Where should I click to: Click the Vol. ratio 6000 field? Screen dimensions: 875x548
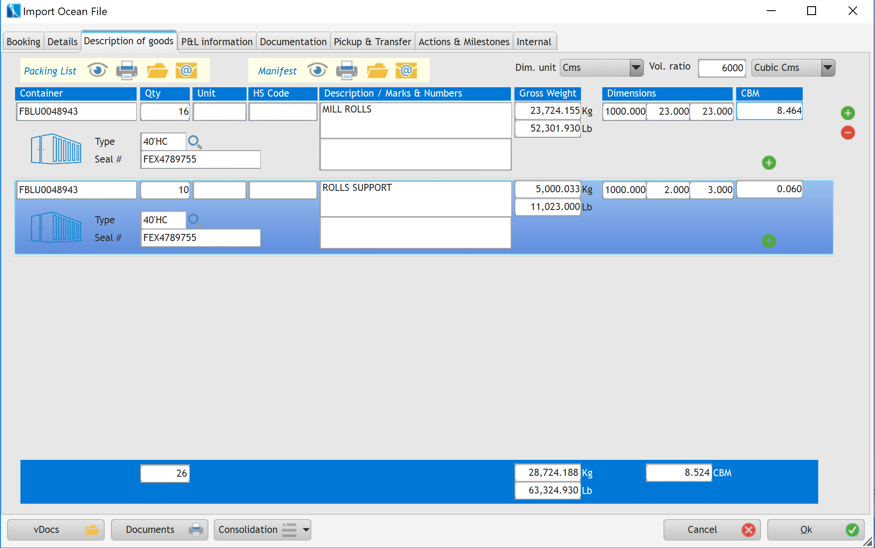coord(722,68)
